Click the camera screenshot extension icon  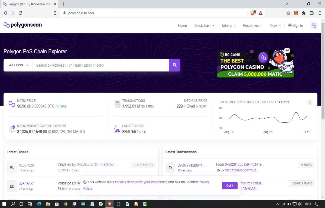[288, 13]
